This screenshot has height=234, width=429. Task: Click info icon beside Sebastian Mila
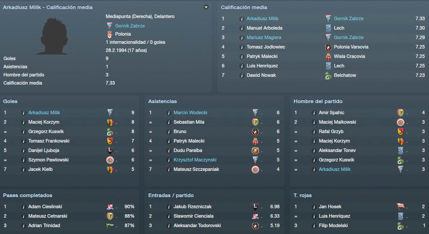click(x=169, y=122)
